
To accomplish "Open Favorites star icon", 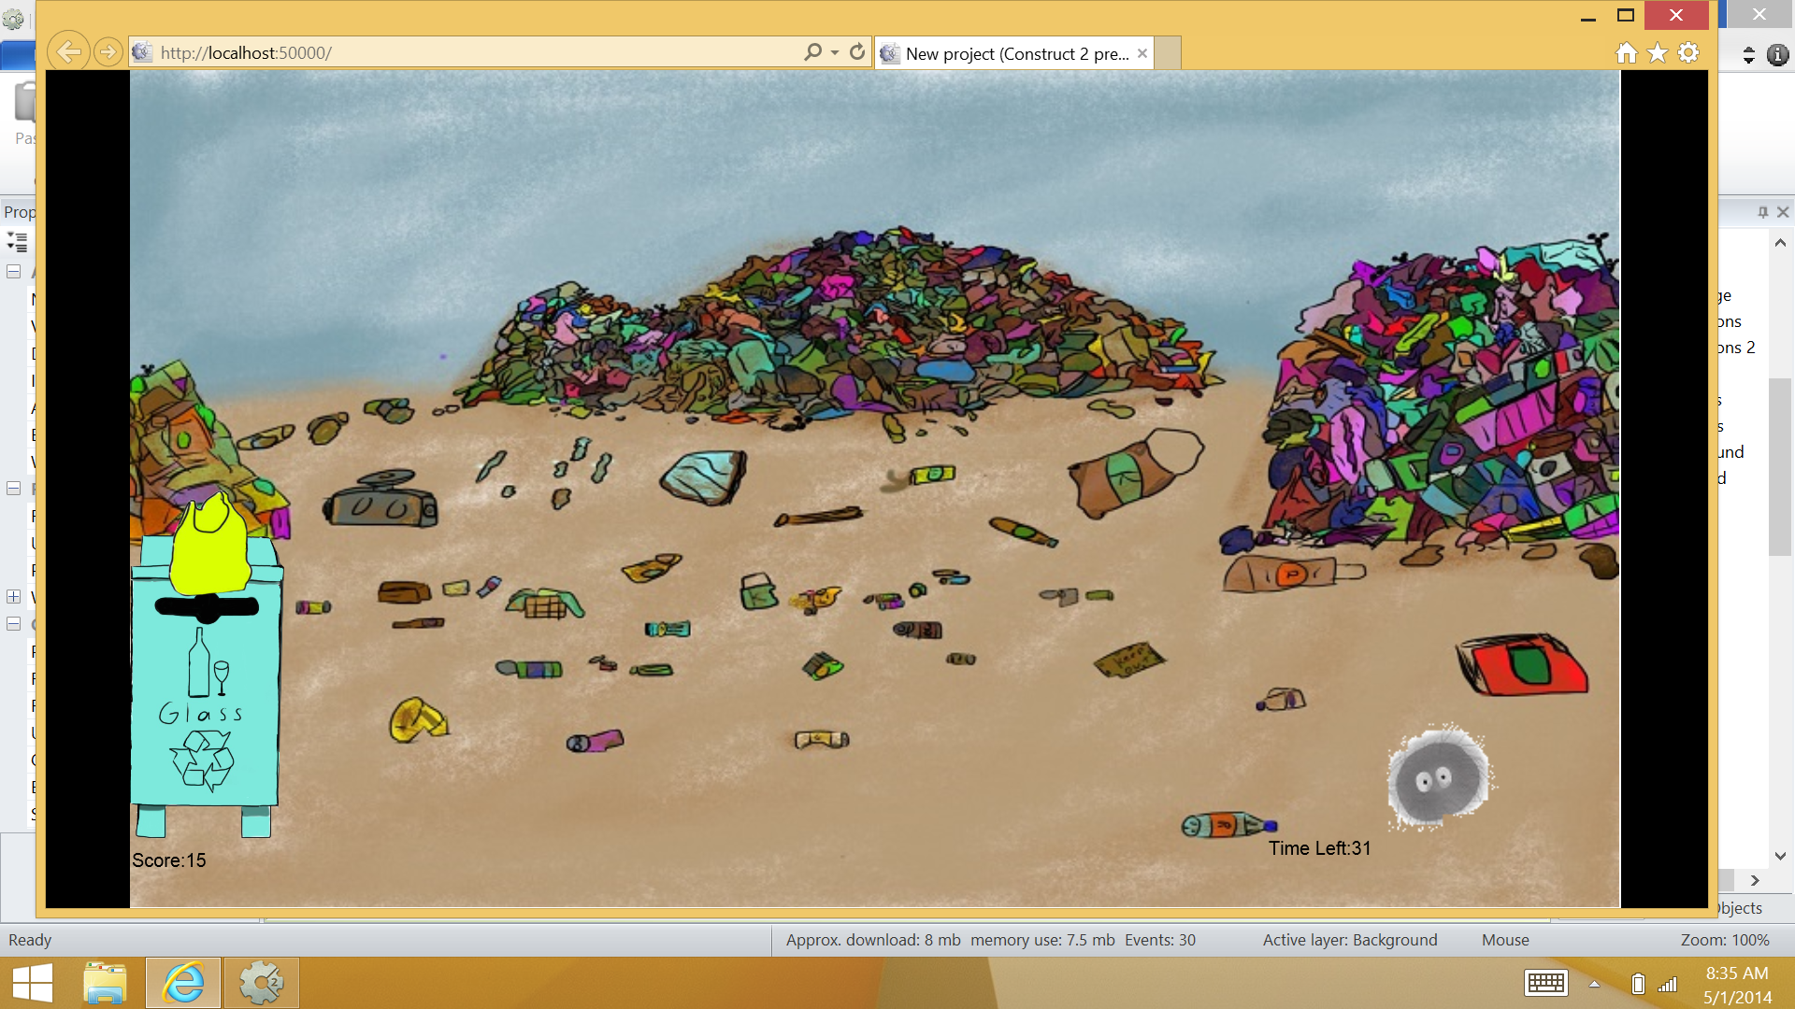I will point(1658,53).
